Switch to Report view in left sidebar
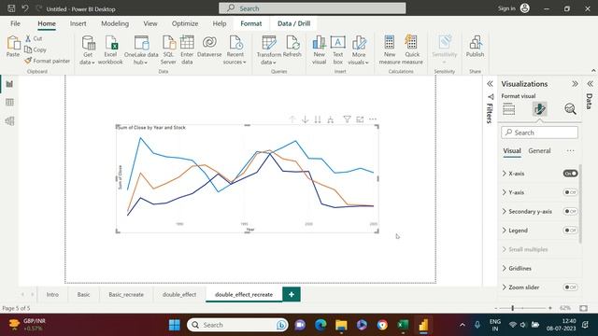 tap(9, 84)
